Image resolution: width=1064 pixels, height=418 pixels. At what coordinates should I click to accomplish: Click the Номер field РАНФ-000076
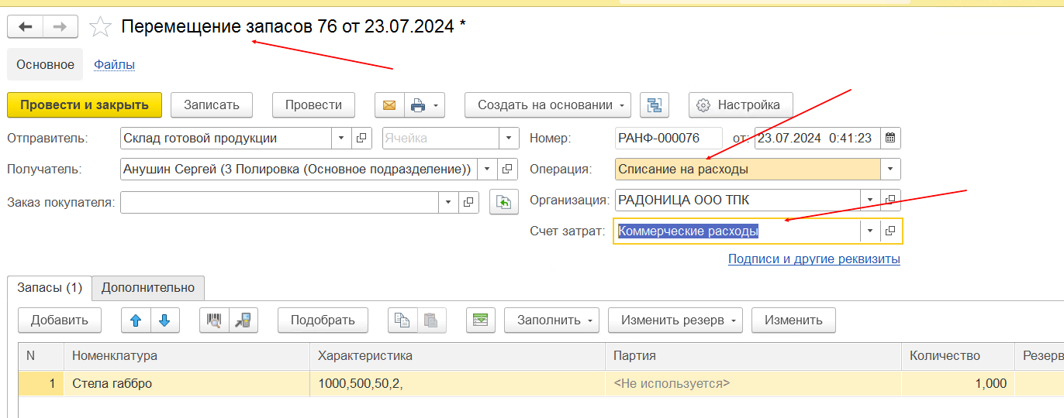668,139
